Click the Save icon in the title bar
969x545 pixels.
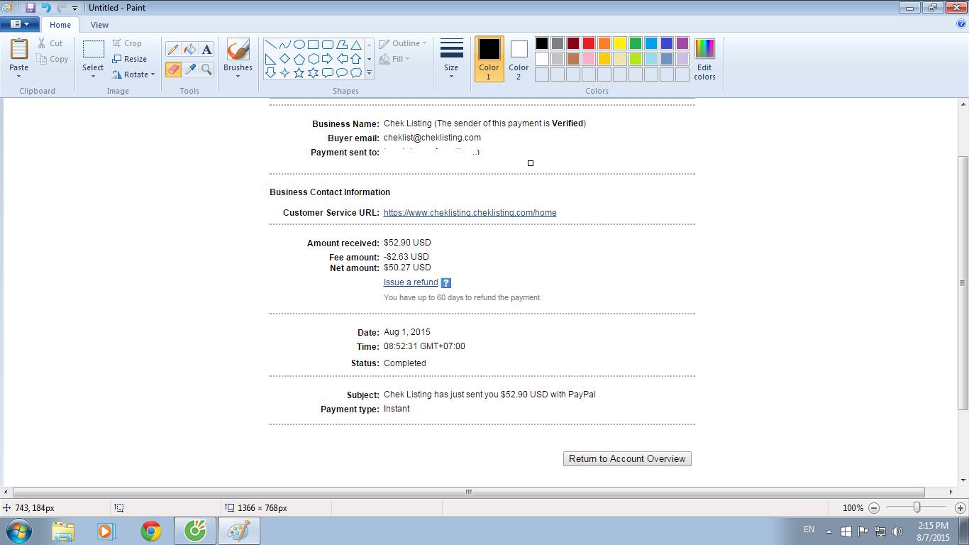(x=31, y=8)
